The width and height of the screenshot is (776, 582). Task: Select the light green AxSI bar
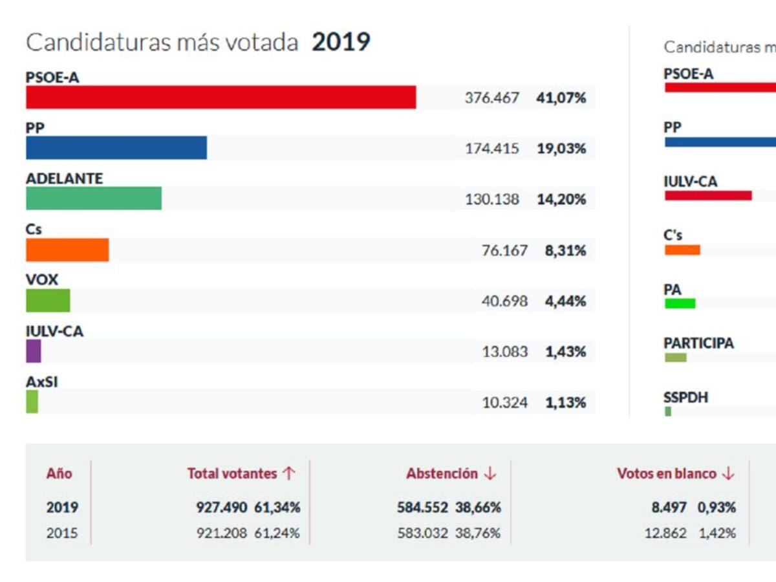32,402
